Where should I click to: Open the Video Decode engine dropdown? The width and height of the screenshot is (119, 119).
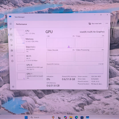(47, 50)
